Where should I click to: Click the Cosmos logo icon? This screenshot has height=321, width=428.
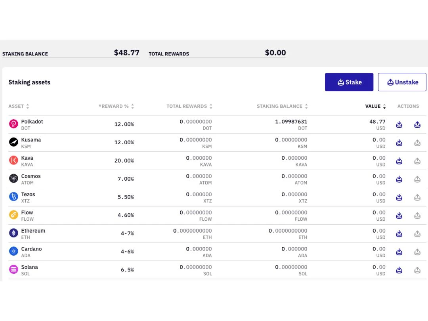13,178
